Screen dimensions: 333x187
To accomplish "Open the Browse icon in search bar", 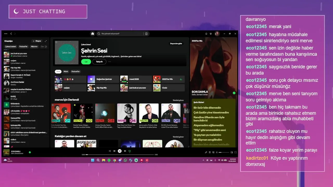I will point(146,34).
